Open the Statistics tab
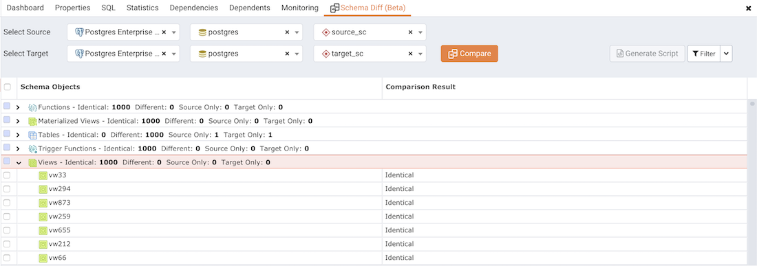Viewport: 757px width, 266px height. pos(142,8)
